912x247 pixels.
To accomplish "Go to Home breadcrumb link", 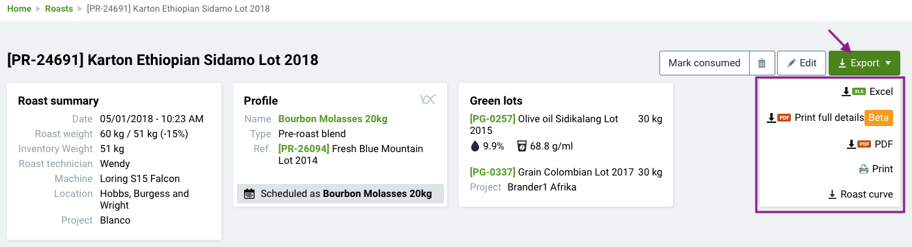I will coord(19,9).
